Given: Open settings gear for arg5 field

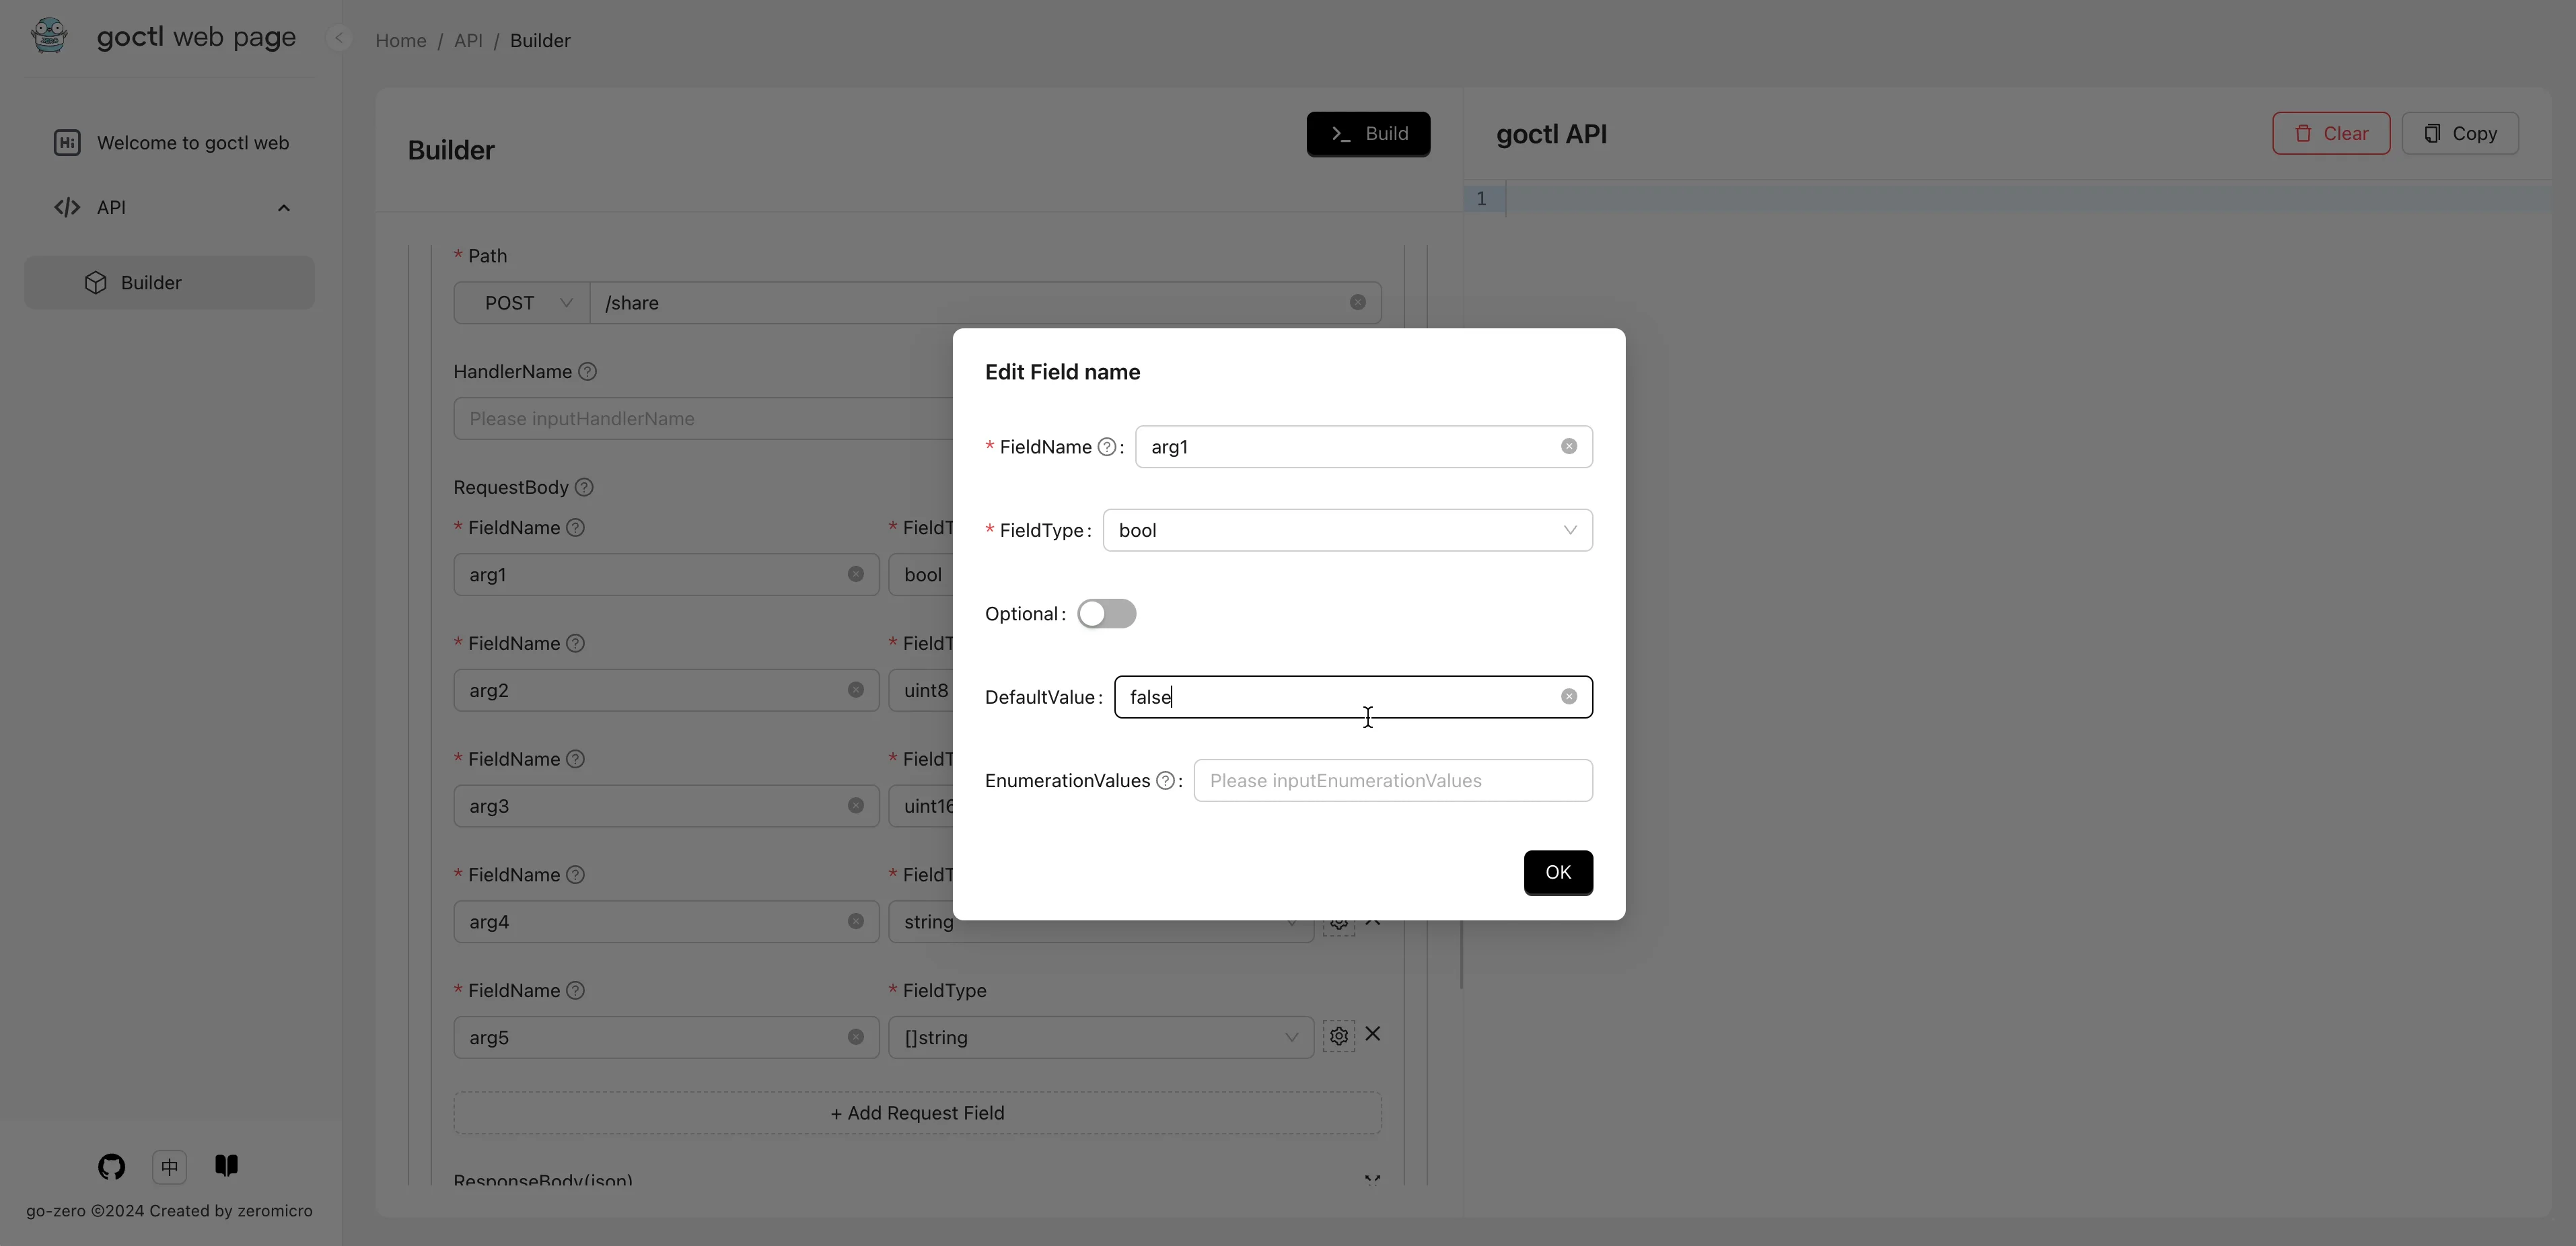Looking at the screenshot, I should 1338,1036.
